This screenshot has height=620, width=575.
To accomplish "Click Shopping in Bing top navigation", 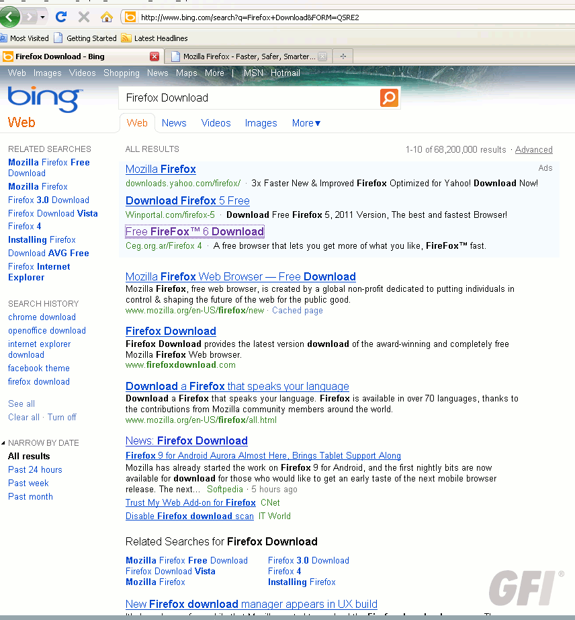I will (x=122, y=73).
